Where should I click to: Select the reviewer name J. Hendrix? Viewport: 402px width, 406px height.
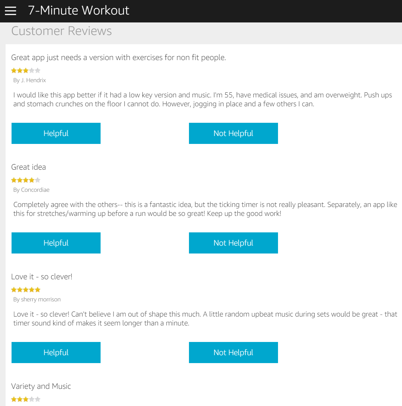tap(30, 80)
